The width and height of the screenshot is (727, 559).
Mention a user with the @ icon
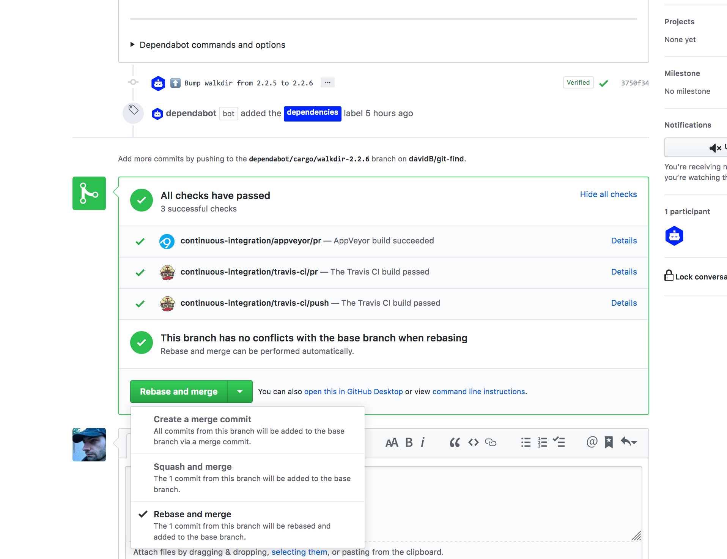(592, 442)
